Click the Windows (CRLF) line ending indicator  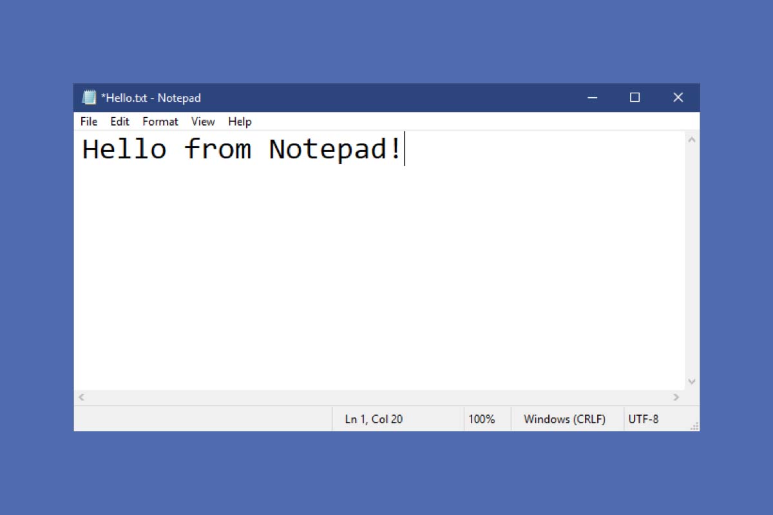[564, 419]
